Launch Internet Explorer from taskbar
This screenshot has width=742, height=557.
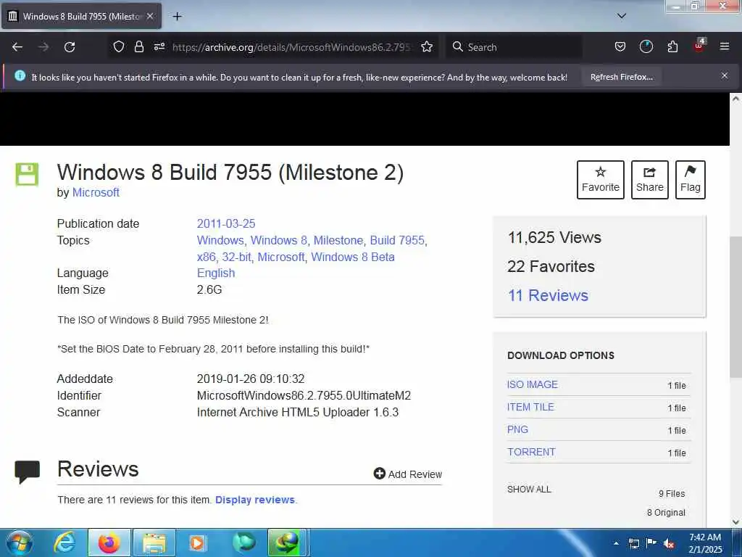coord(64,542)
